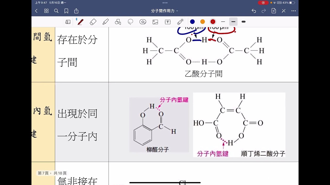Viewport: 330px width, 185px height.
Task: Go back using the left chevron
Action: pos(36,11)
